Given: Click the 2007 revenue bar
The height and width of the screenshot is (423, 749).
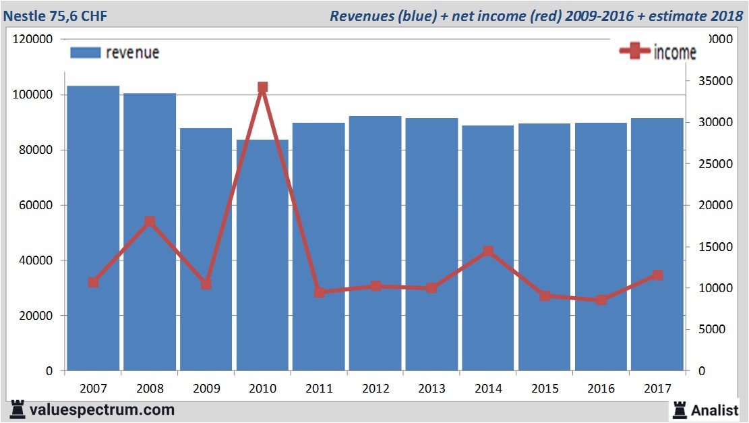Looking at the screenshot, I should click(x=93, y=228).
